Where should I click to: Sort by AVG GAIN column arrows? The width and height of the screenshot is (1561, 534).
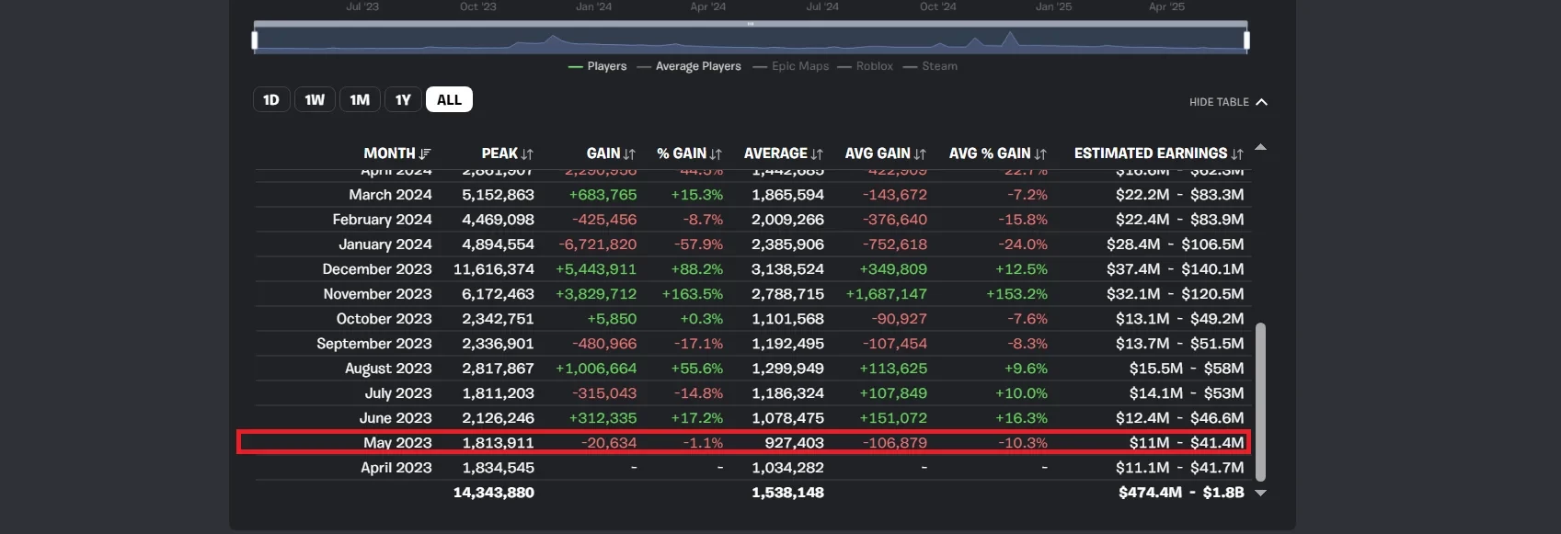point(920,154)
